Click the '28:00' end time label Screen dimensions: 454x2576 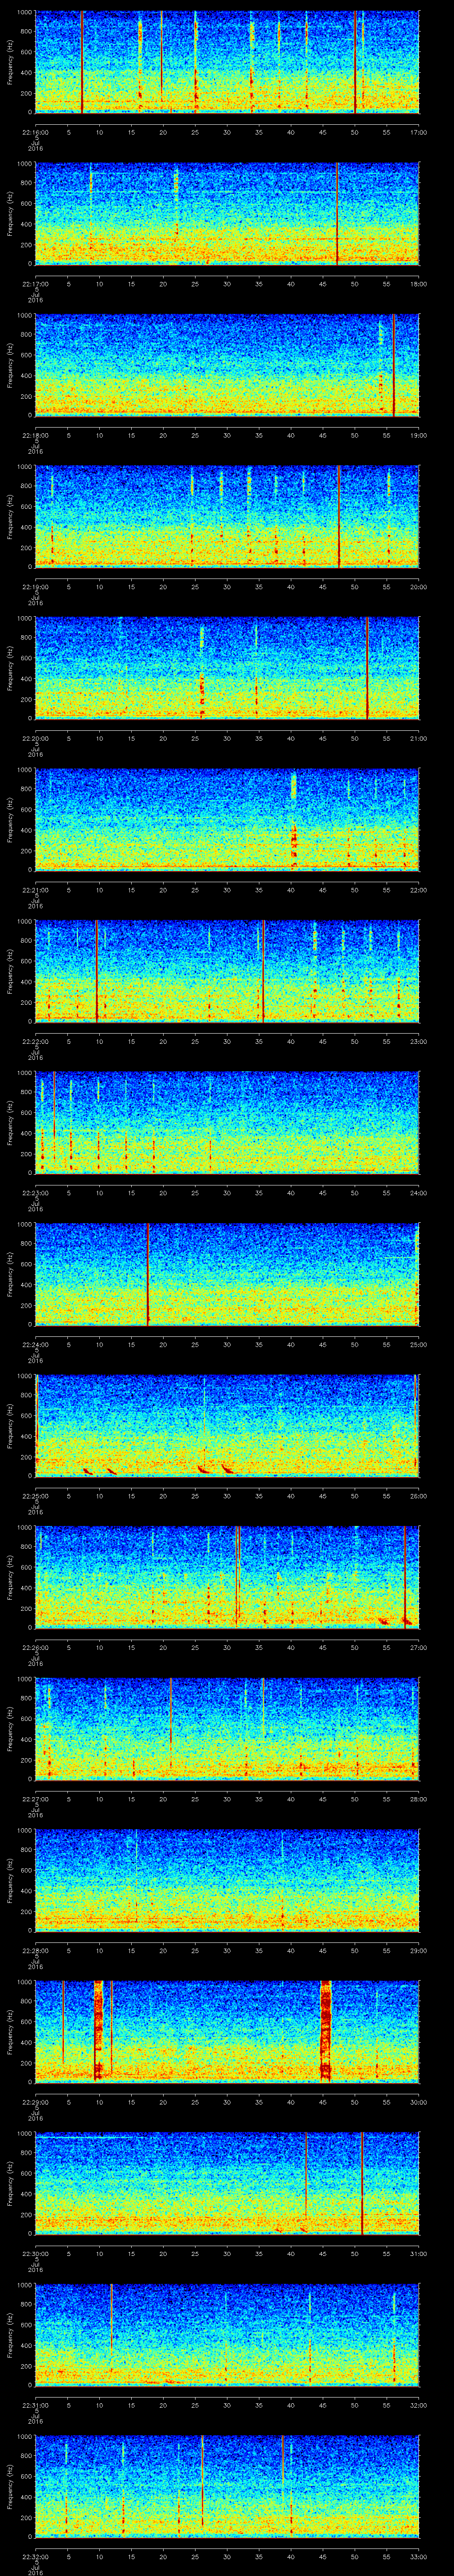pyautogui.click(x=418, y=1799)
